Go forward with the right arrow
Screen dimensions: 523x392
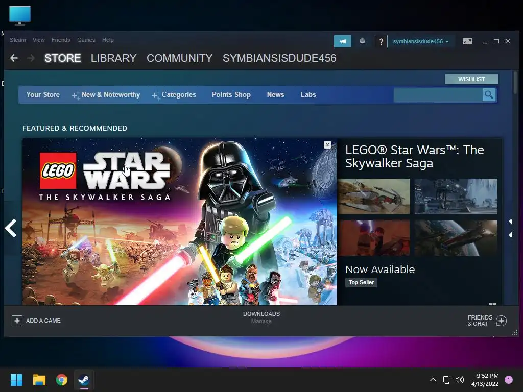point(31,58)
